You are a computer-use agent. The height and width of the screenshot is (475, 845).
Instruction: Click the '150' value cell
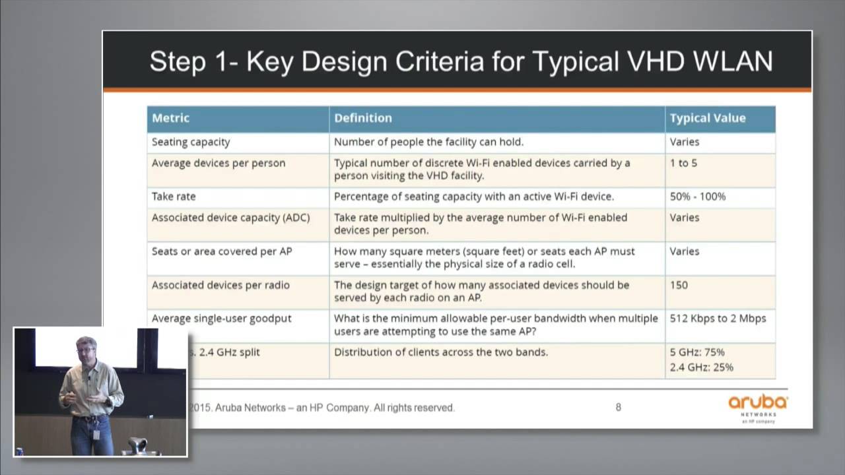(x=720, y=292)
